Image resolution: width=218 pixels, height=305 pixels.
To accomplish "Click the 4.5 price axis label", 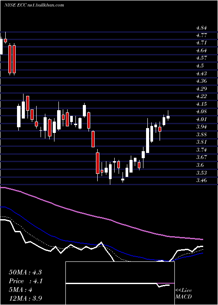I will 200,66.
